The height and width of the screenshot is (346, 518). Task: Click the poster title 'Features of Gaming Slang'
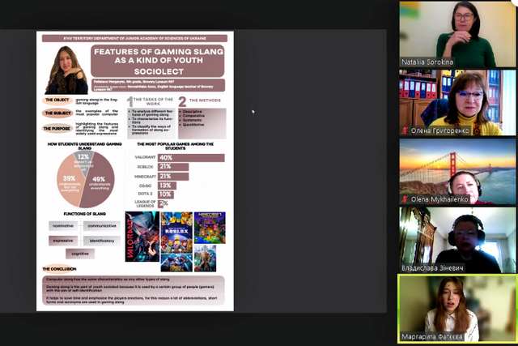click(x=159, y=60)
